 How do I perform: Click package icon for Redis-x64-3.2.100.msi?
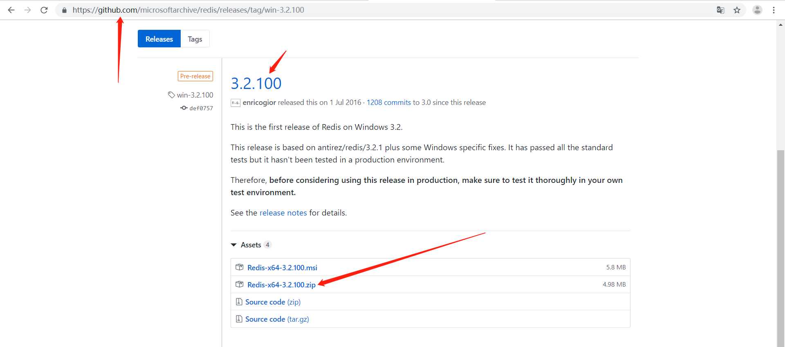(240, 267)
